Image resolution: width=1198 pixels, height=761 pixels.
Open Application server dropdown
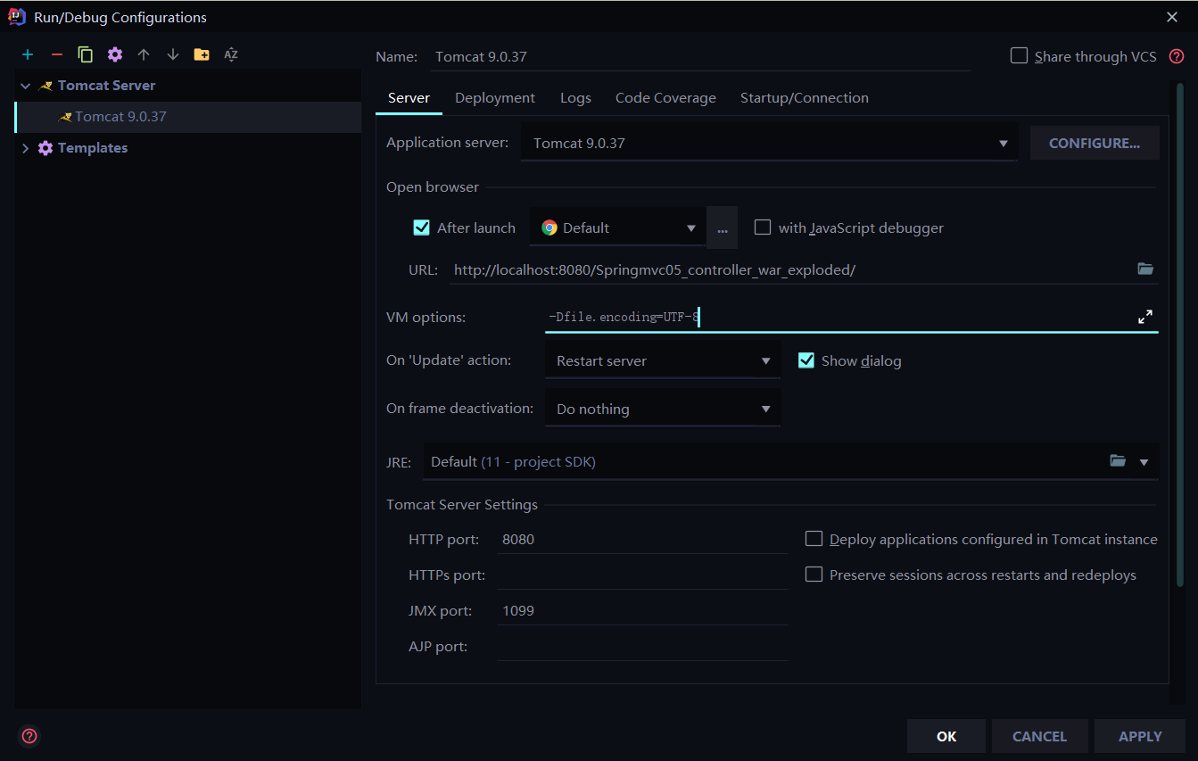pyautogui.click(x=769, y=143)
